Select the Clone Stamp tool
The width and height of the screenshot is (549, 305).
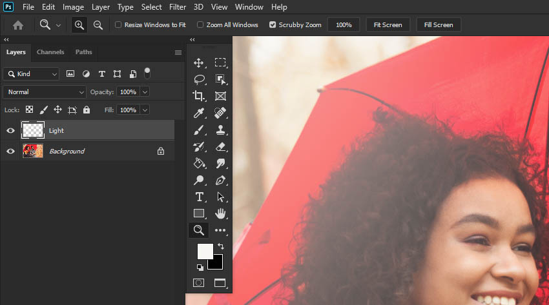click(220, 130)
